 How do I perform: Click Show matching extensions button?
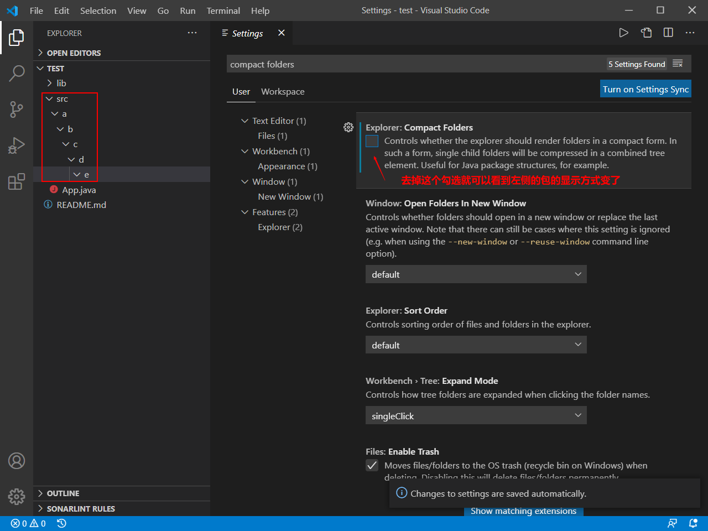(523, 511)
